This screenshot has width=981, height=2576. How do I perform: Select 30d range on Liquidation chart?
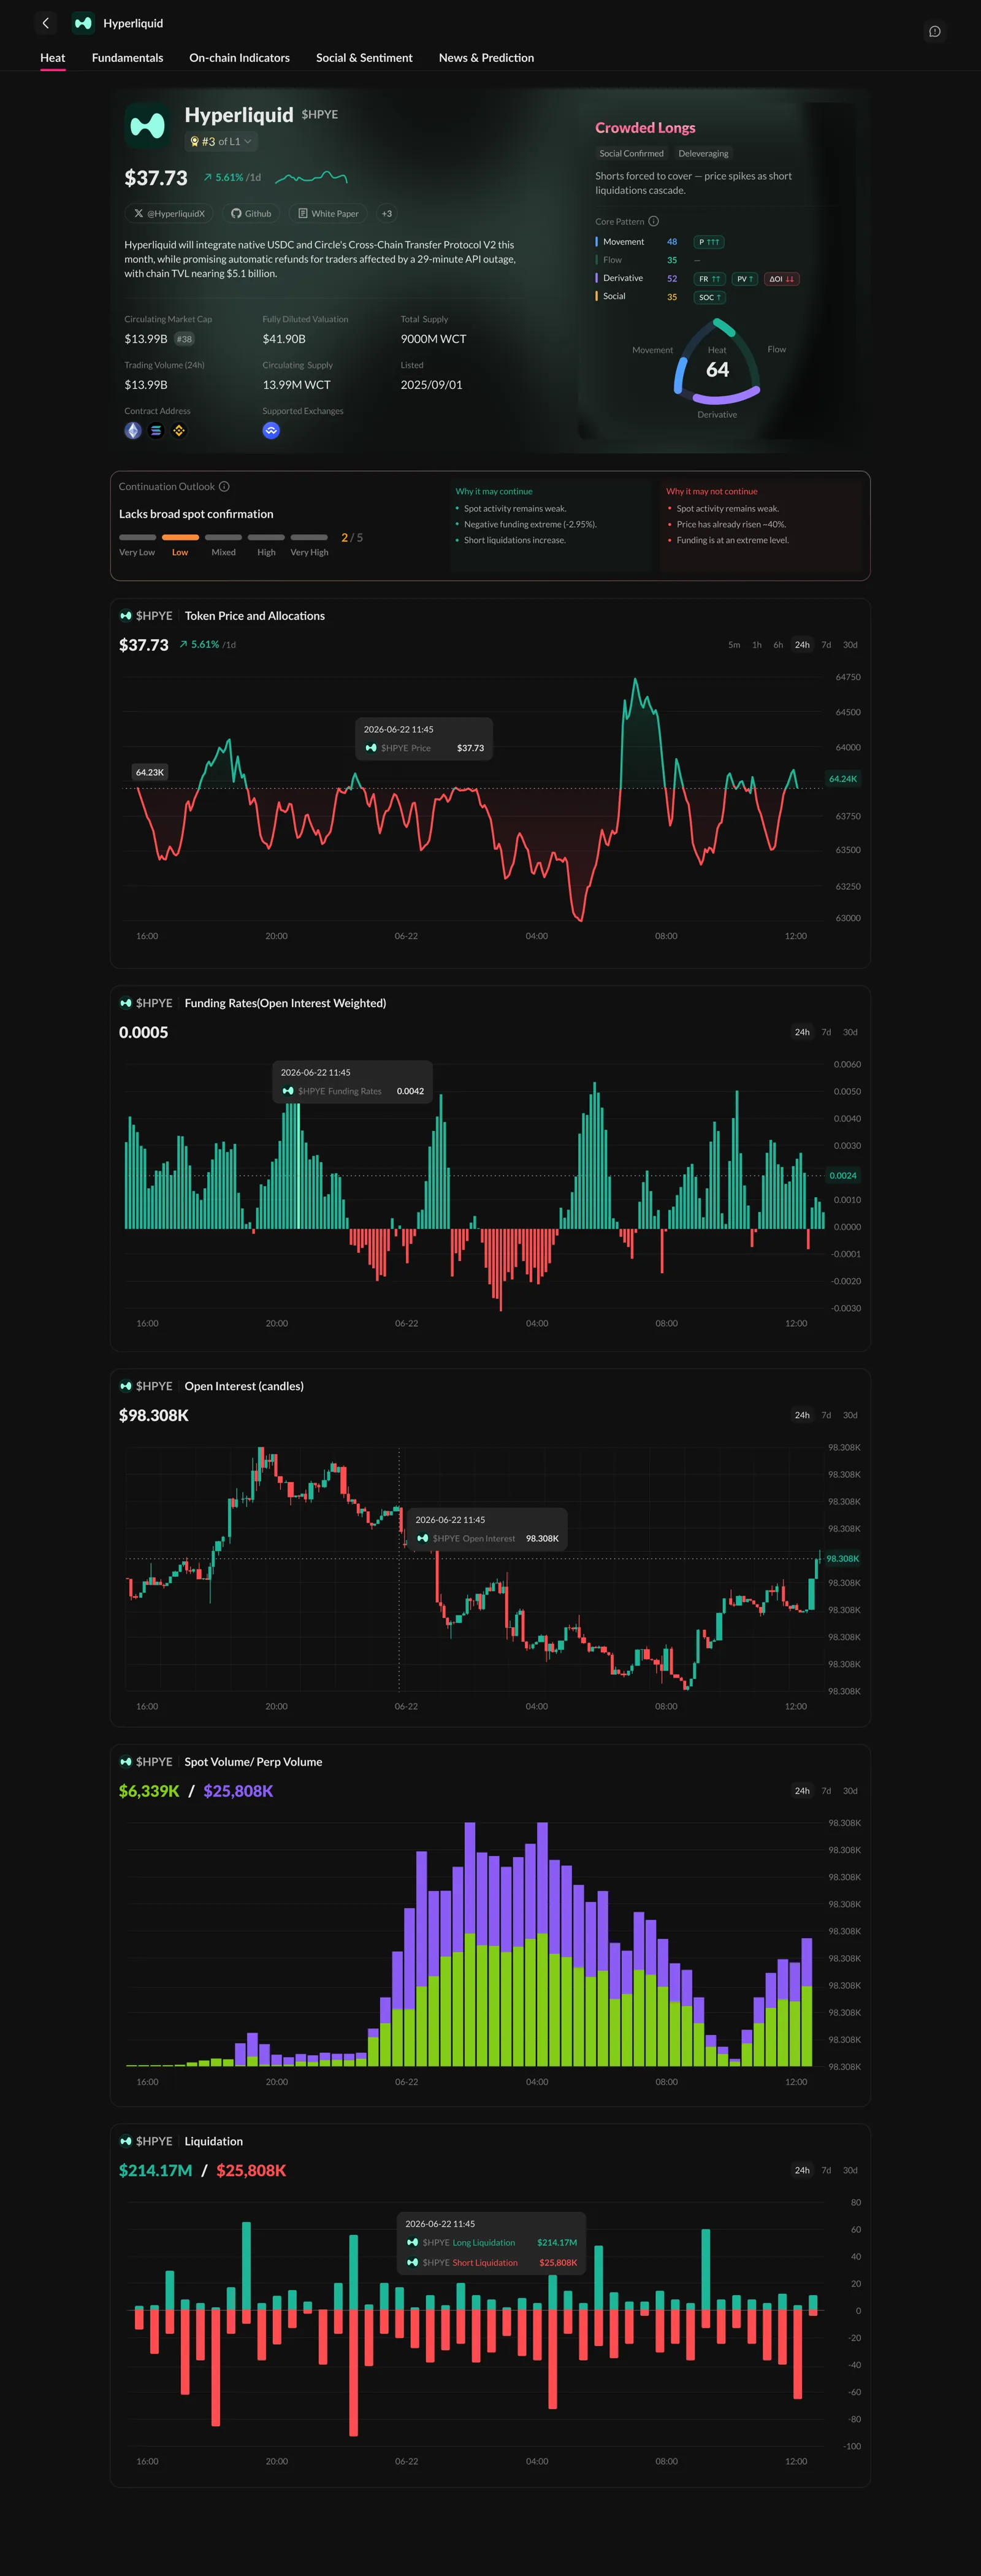(x=850, y=2170)
